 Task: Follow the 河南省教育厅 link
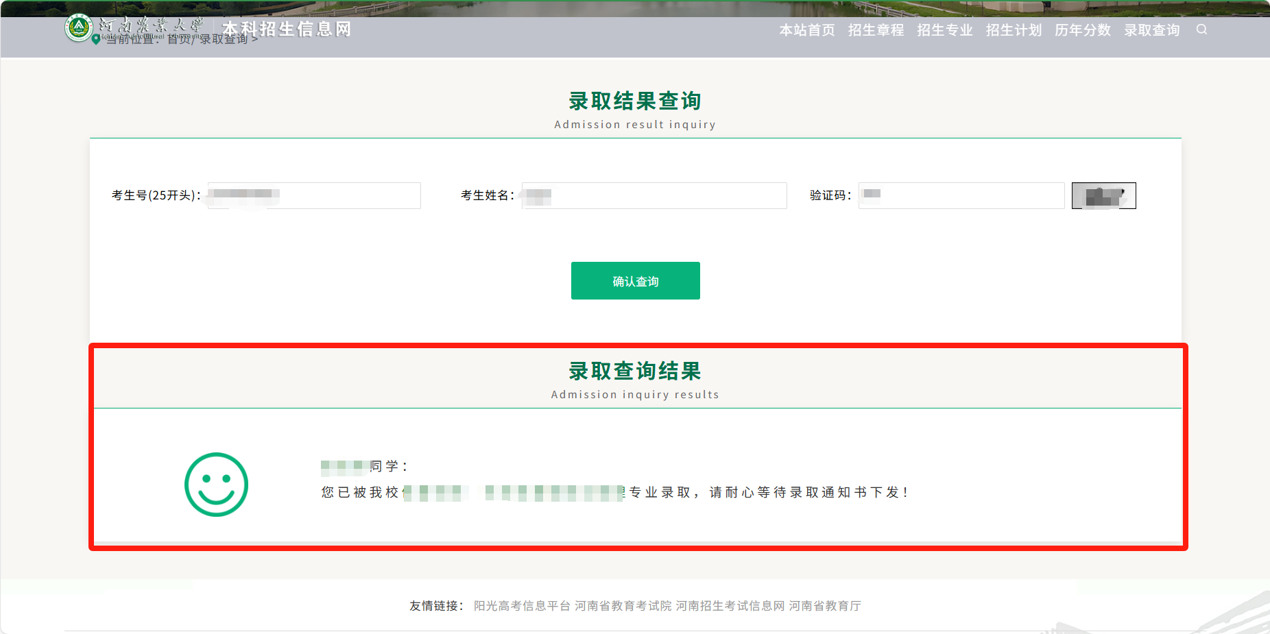(824, 606)
